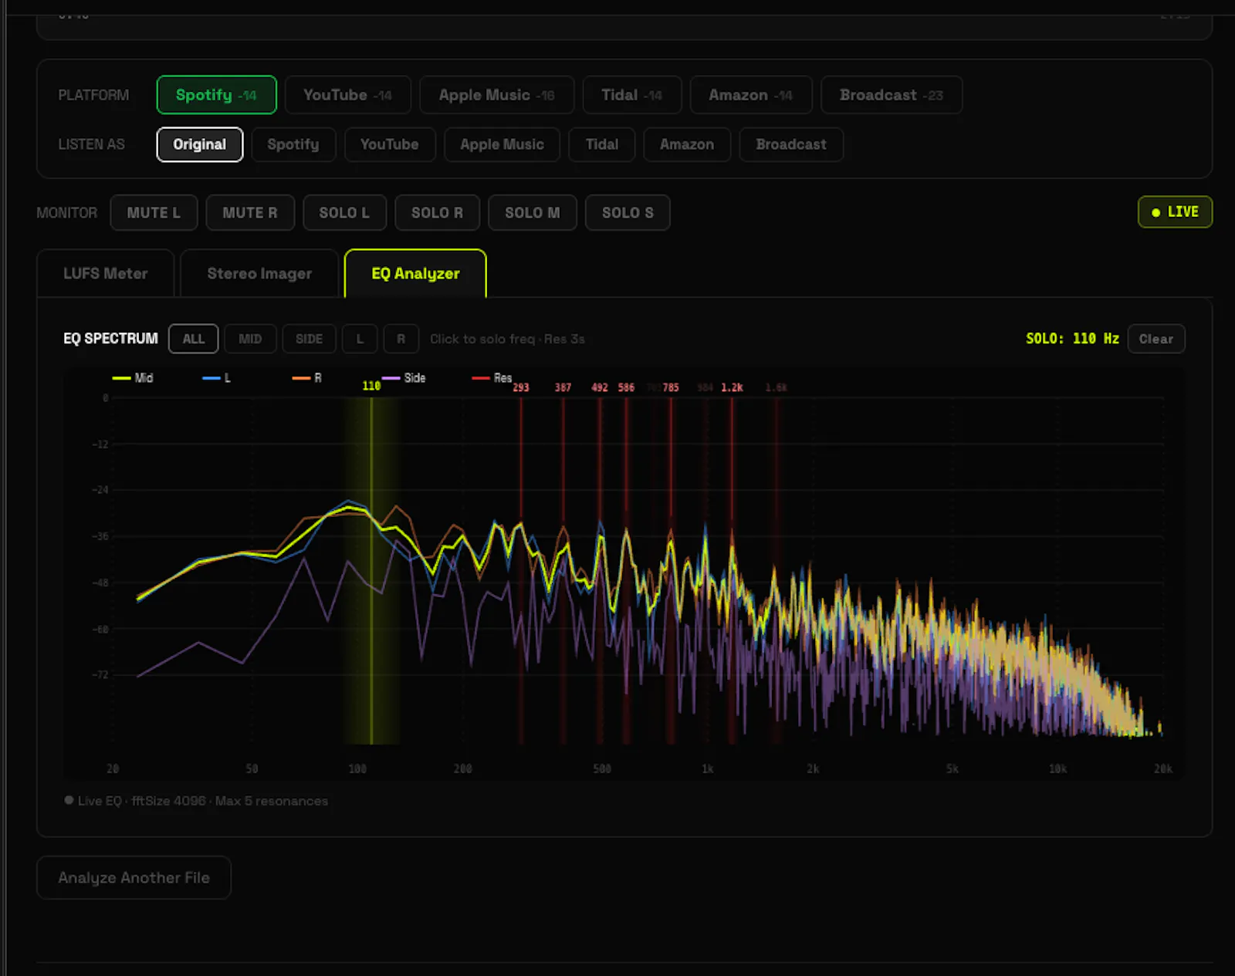Click the 'EQ SPECTRUM' heading
Viewport: 1235px width, 976px height.
110,339
